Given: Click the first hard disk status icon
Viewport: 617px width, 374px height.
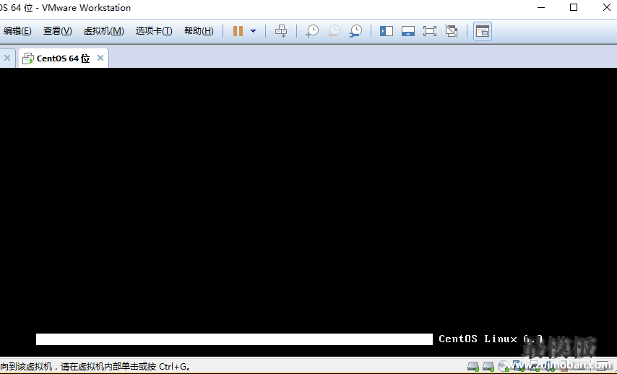Looking at the screenshot, I should 473,367.
